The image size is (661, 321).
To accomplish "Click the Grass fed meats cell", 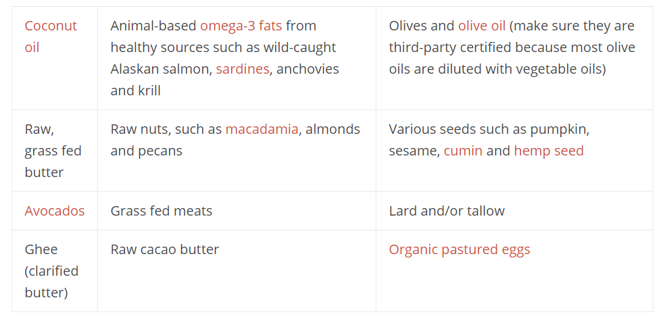I will pos(237,211).
